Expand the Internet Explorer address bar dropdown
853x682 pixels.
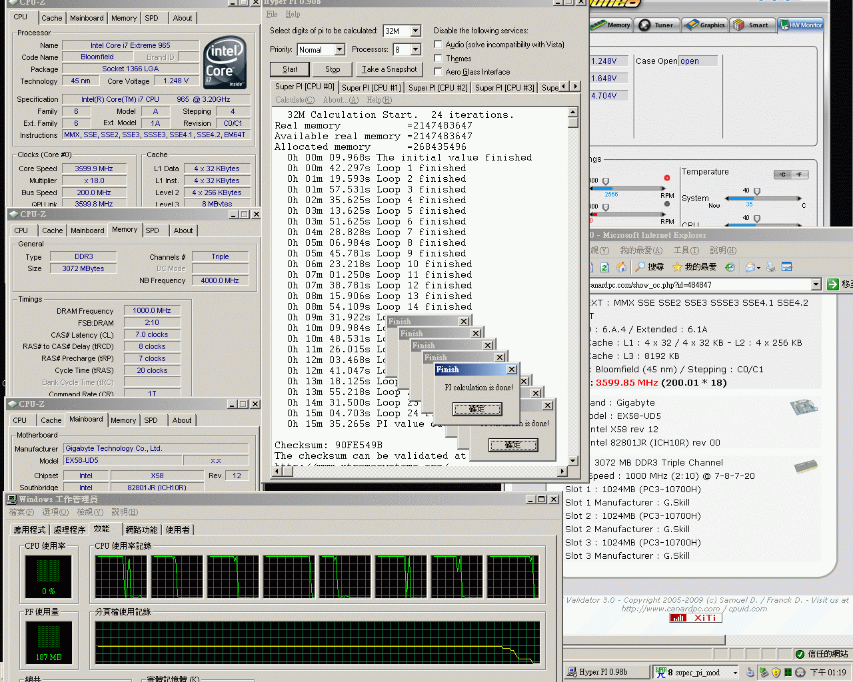[816, 284]
